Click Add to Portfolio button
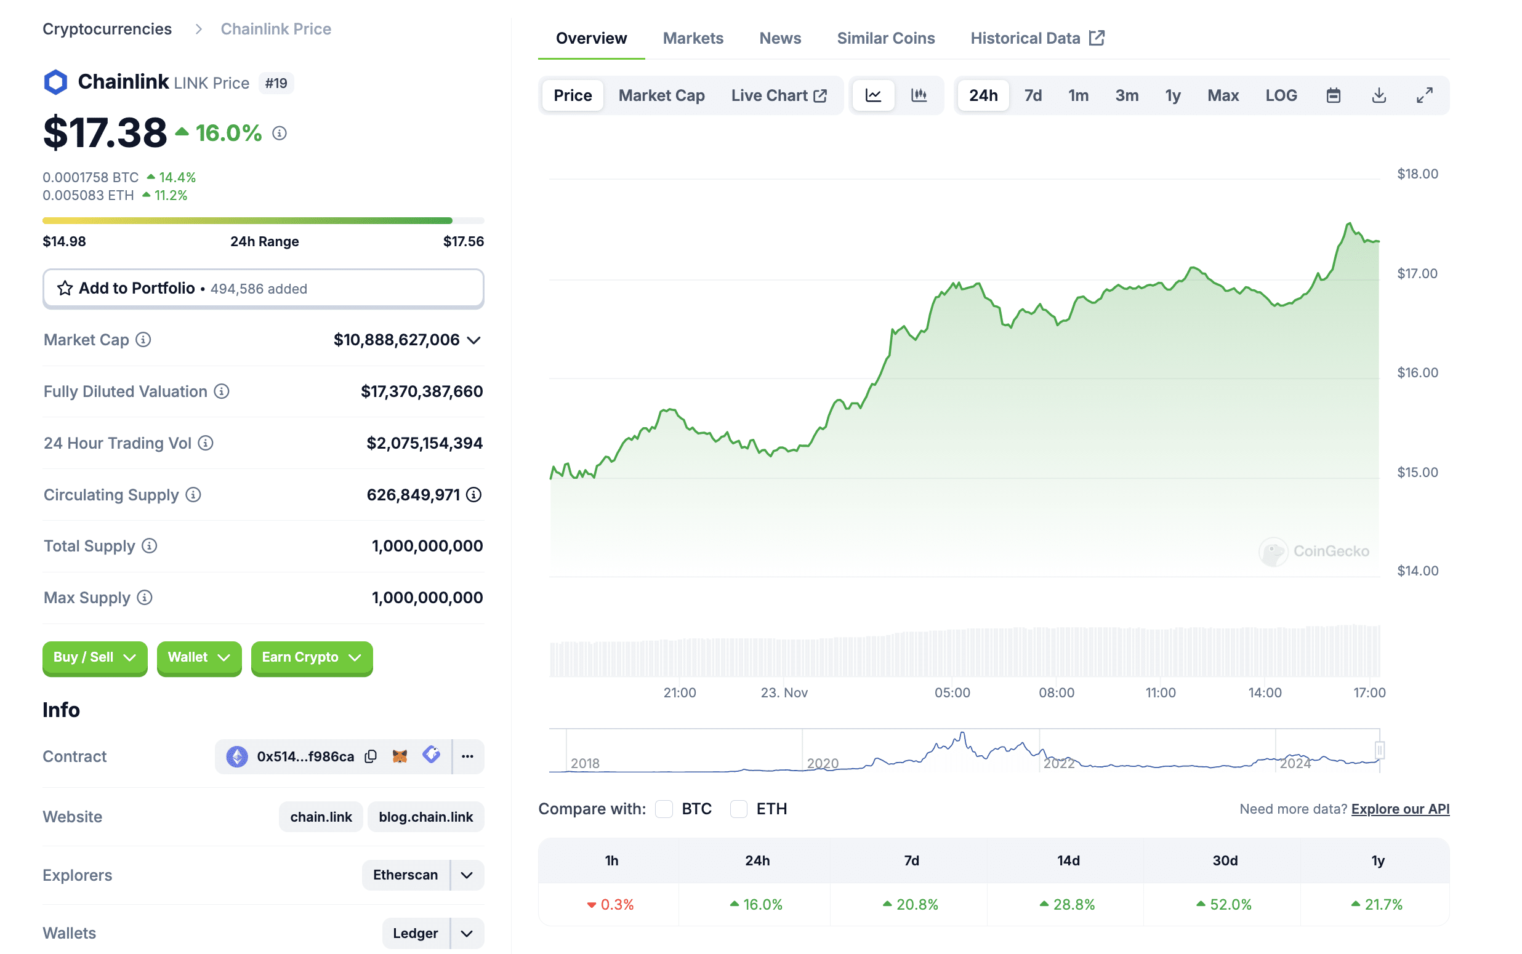This screenshot has width=1522, height=954. click(x=263, y=288)
